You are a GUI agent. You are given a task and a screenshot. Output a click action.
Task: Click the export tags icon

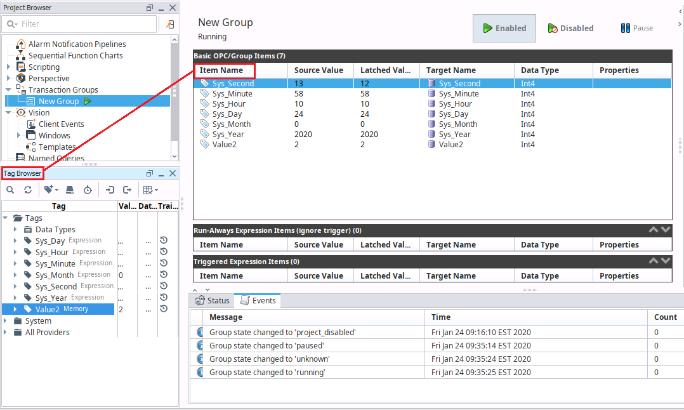(128, 190)
